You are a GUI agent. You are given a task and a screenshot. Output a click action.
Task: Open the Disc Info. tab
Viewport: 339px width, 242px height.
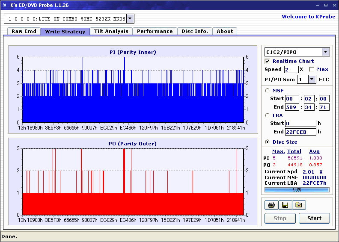tap(194, 31)
